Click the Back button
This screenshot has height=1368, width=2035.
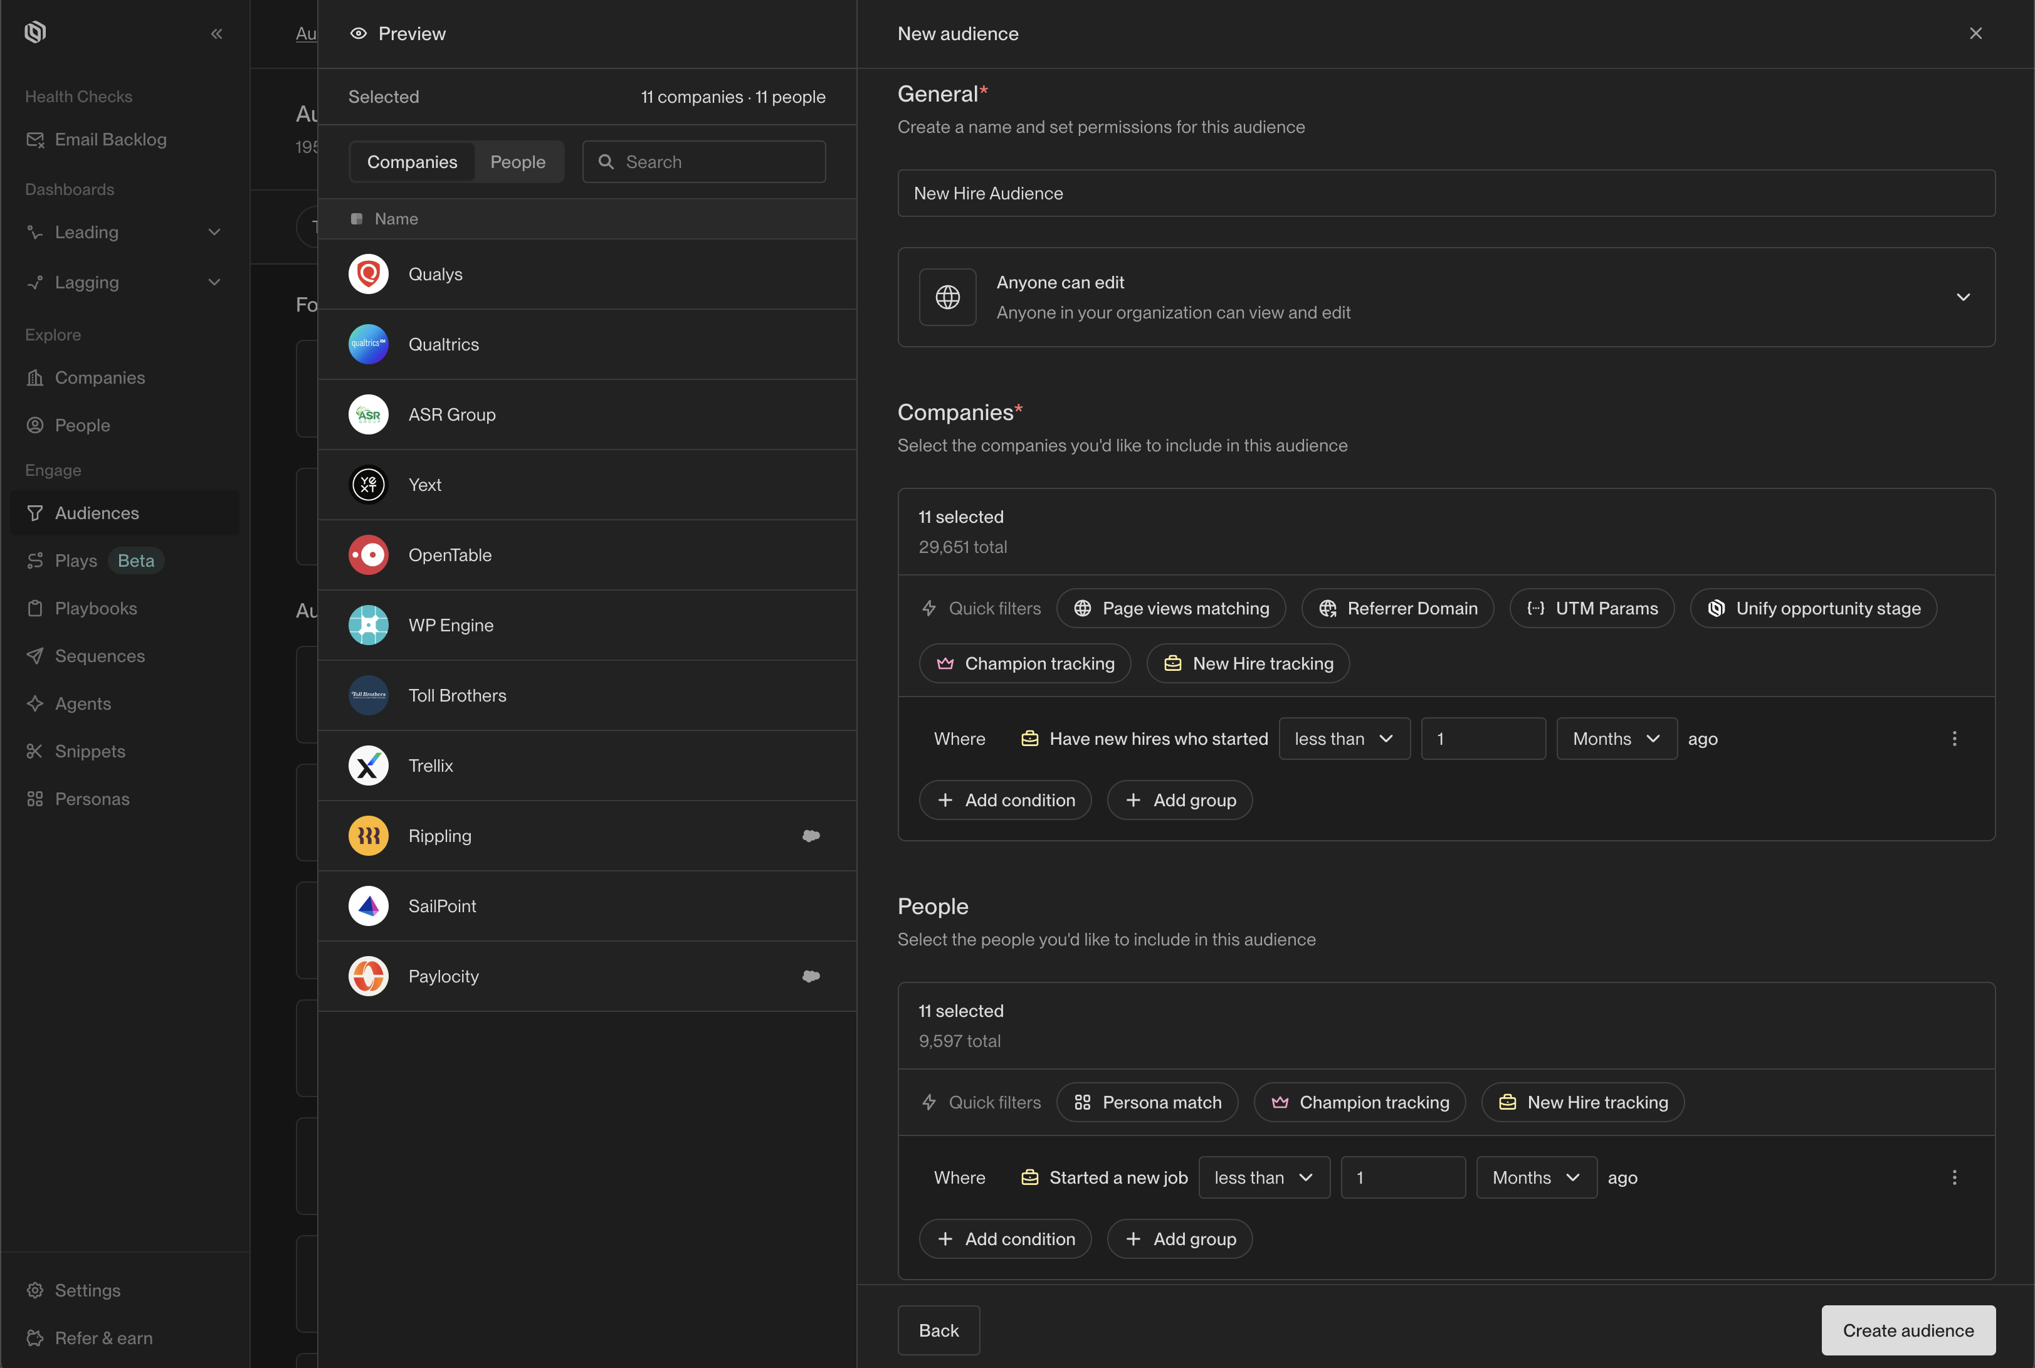coord(939,1330)
